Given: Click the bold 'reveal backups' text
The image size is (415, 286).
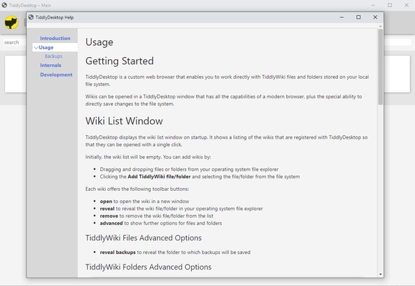Looking at the screenshot, I should [x=117, y=252].
